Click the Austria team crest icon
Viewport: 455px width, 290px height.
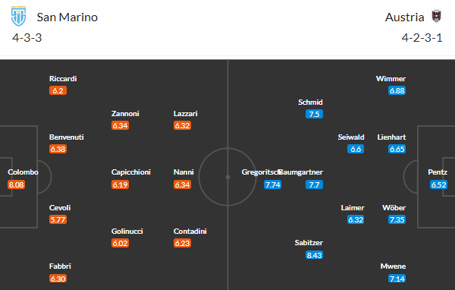coord(436,16)
